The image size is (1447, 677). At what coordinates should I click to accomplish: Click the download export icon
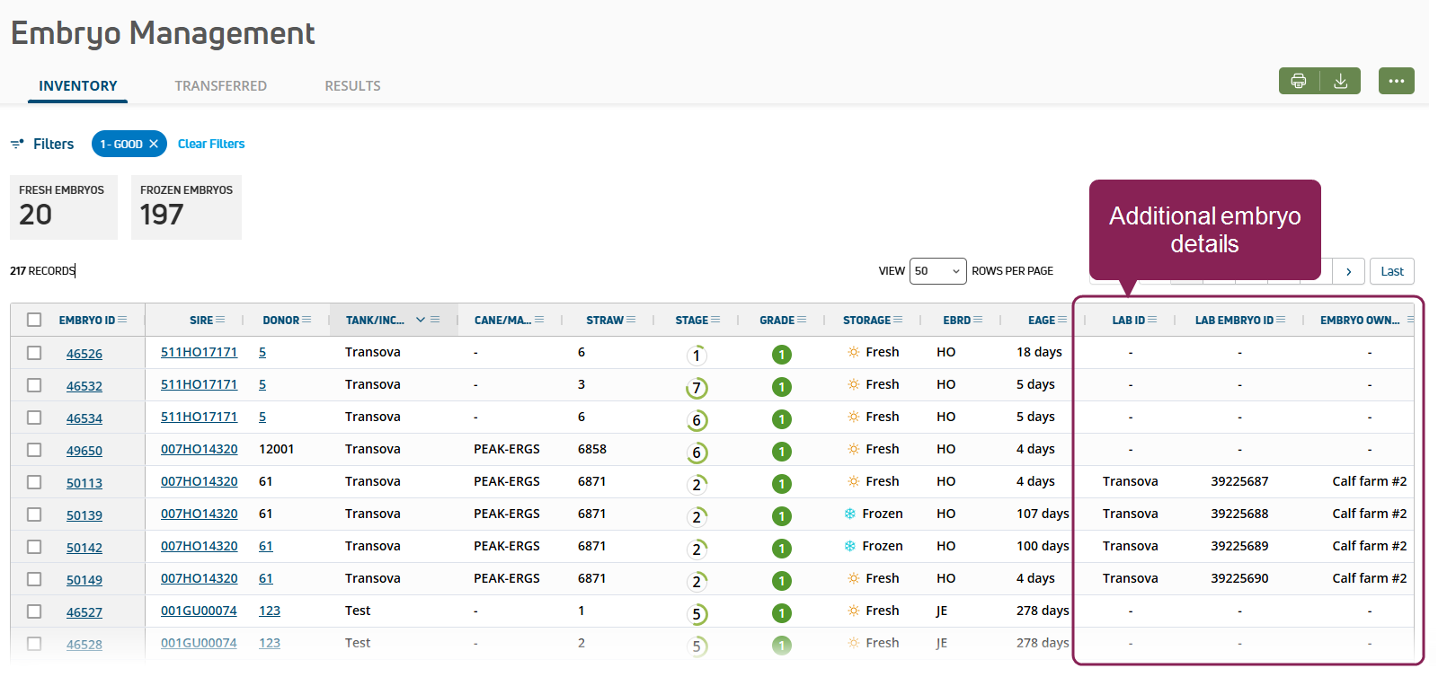pos(1340,81)
